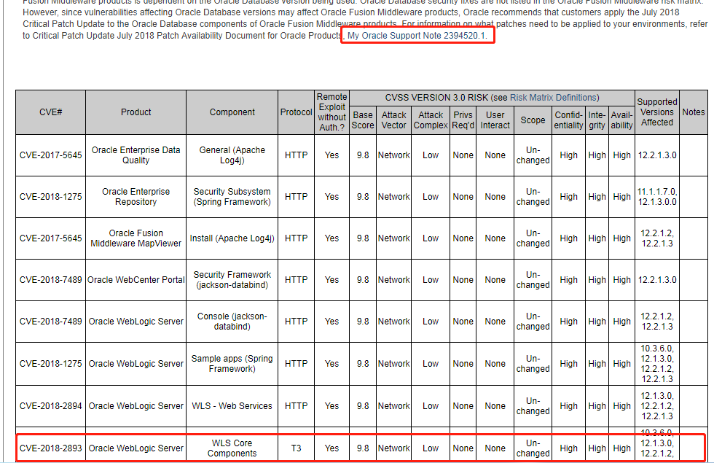The image size is (714, 463).
Task: Click the Attack Complex column header
Action: click(x=431, y=120)
